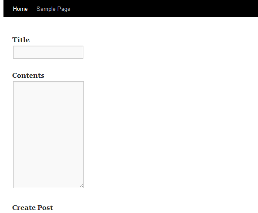Open the Home navigation link
The image size is (258, 213).
point(20,9)
